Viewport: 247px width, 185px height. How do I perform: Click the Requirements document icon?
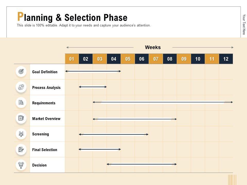21,103
